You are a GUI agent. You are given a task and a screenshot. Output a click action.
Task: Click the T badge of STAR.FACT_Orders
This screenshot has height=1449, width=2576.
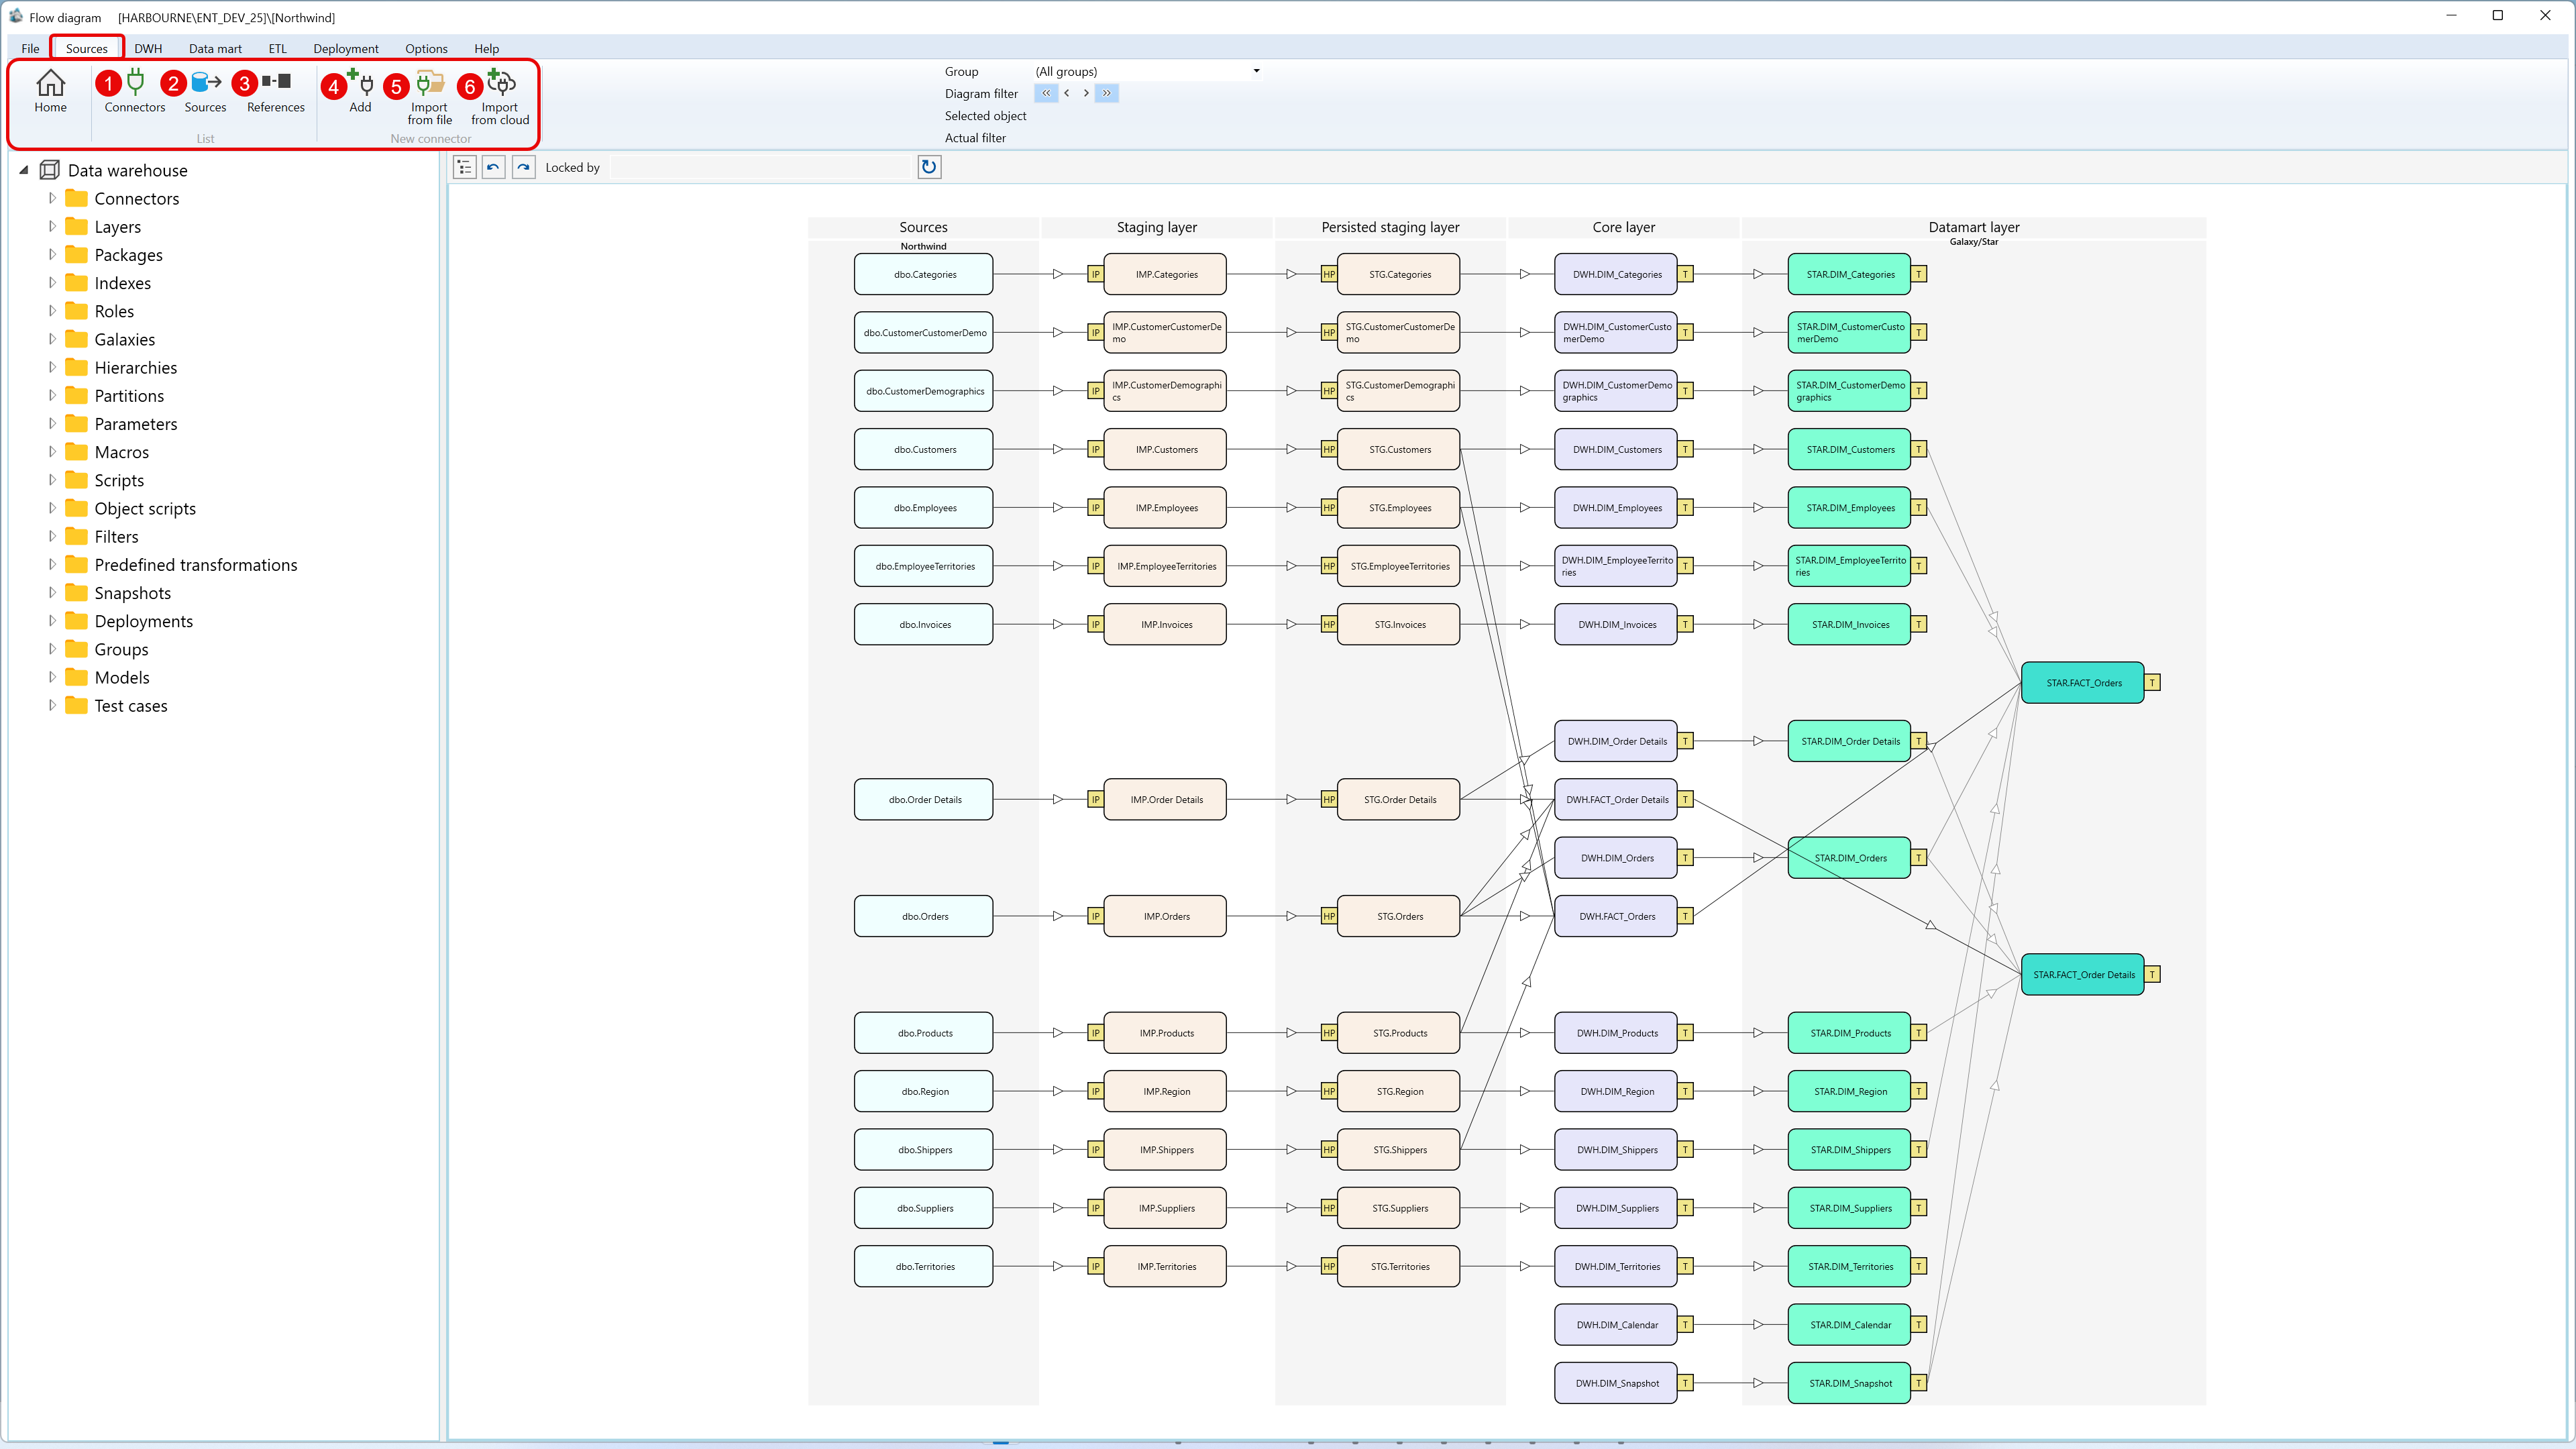point(2152,683)
